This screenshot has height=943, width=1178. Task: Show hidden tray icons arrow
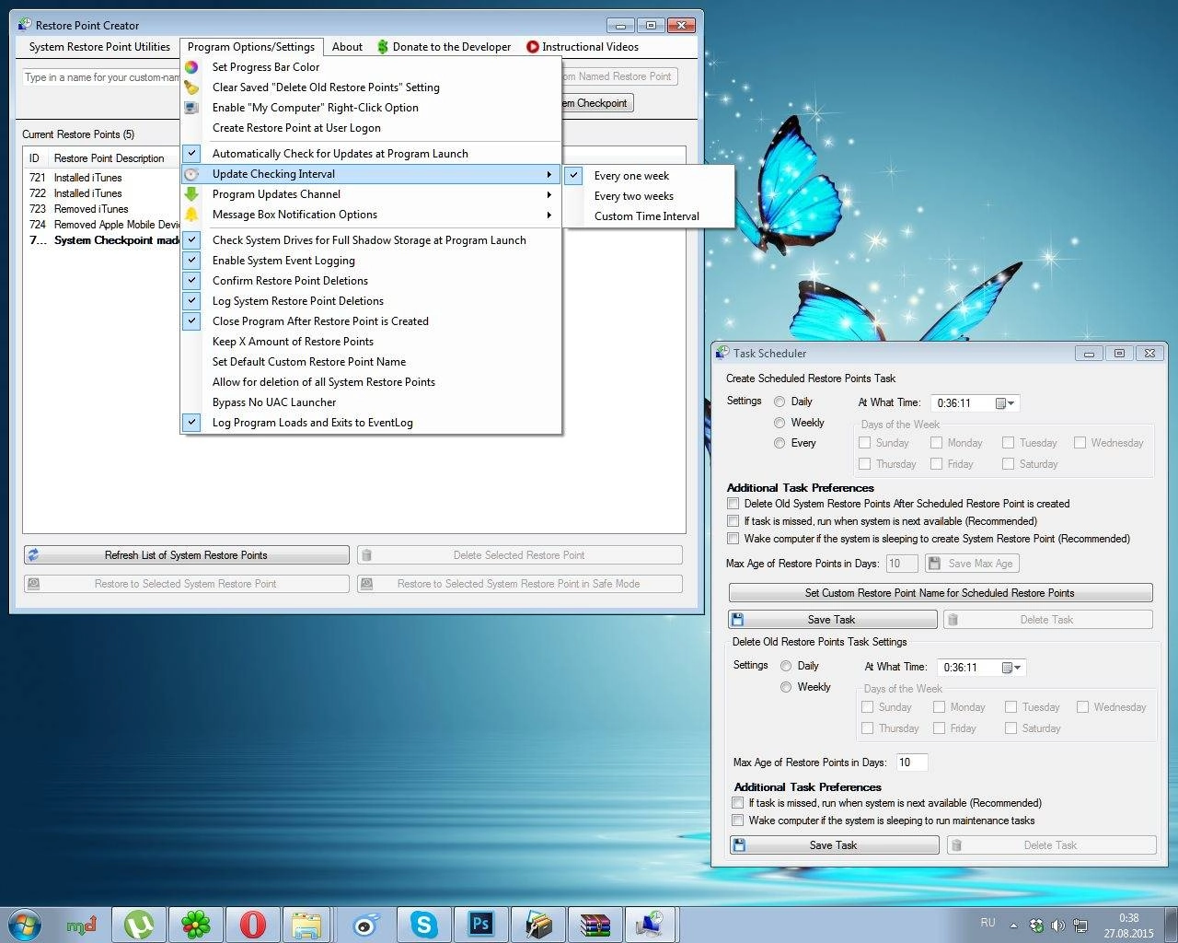(1013, 926)
